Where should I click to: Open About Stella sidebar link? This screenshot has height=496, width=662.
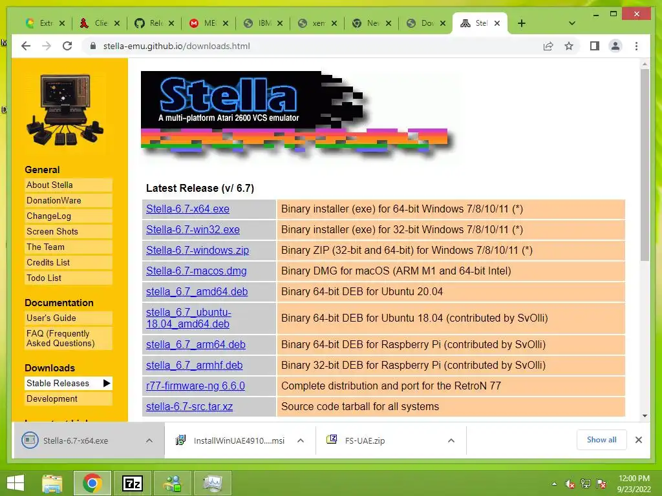click(x=69, y=185)
